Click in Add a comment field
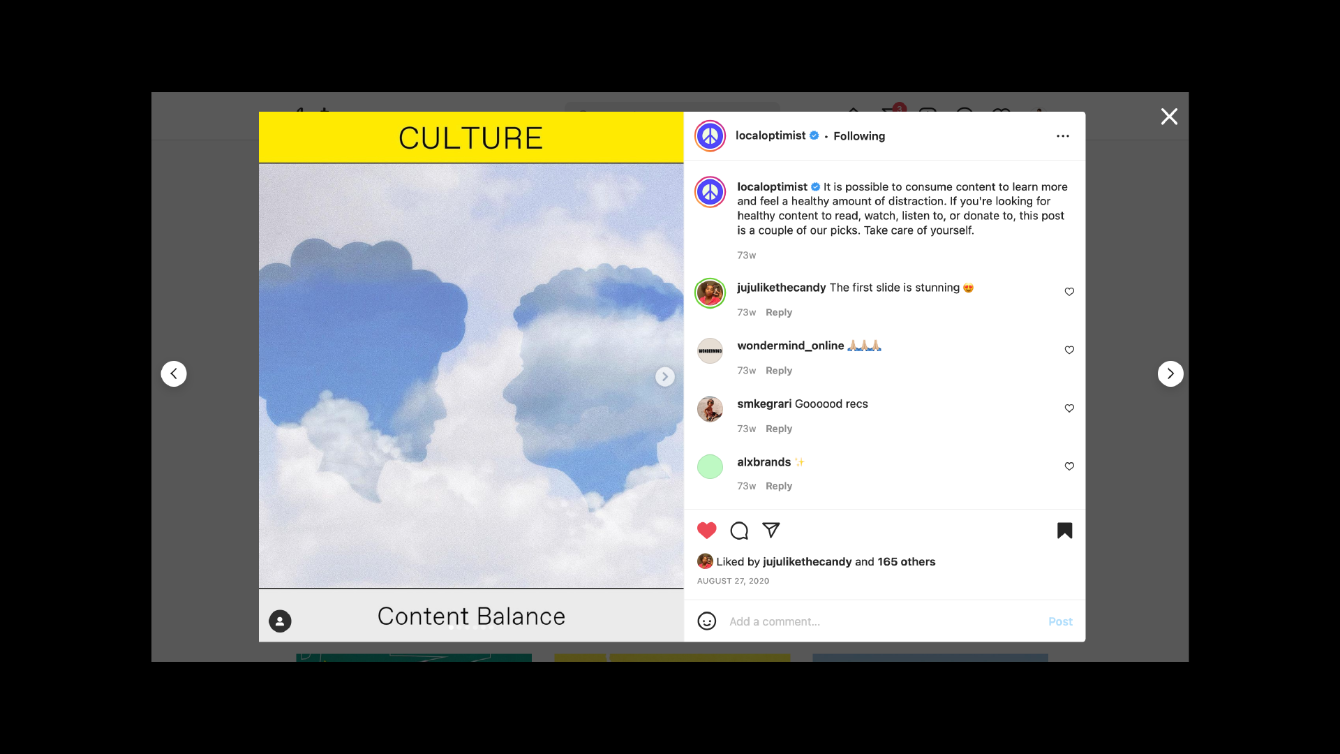 click(879, 621)
